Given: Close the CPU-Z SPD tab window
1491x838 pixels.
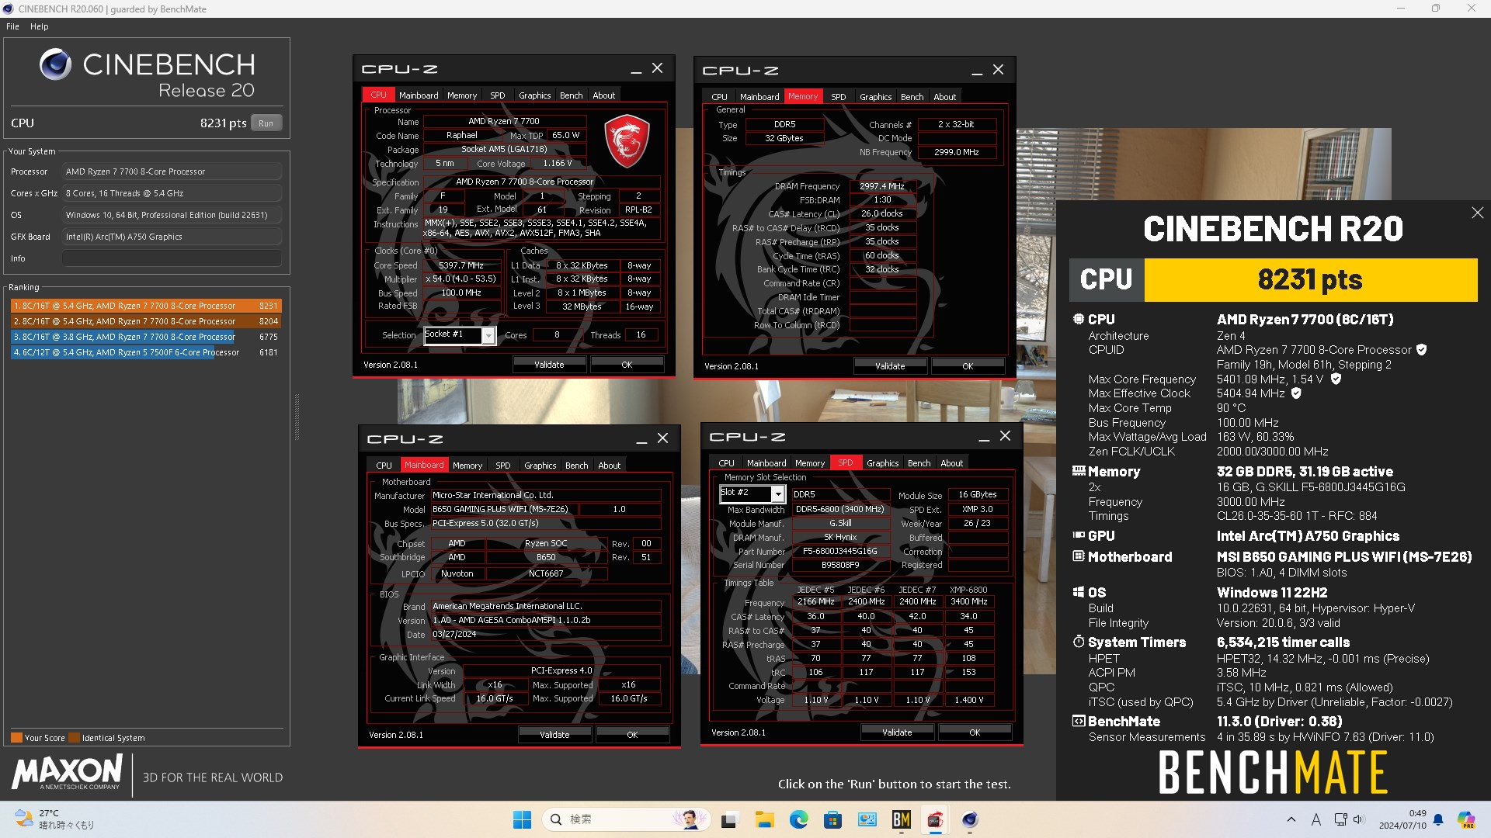Looking at the screenshot, I should click(x=1005, y=436).
